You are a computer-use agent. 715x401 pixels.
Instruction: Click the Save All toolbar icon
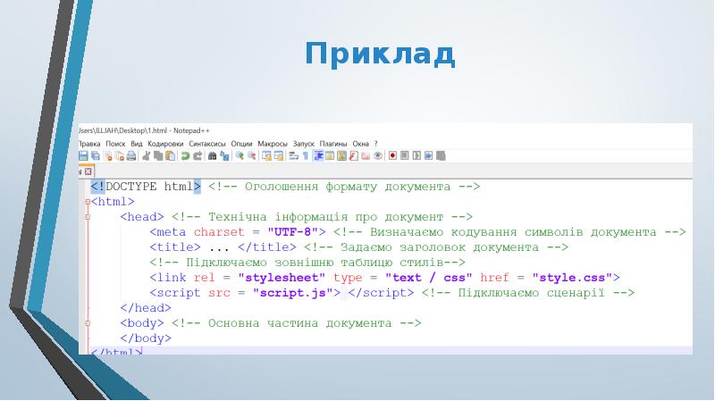96,155
